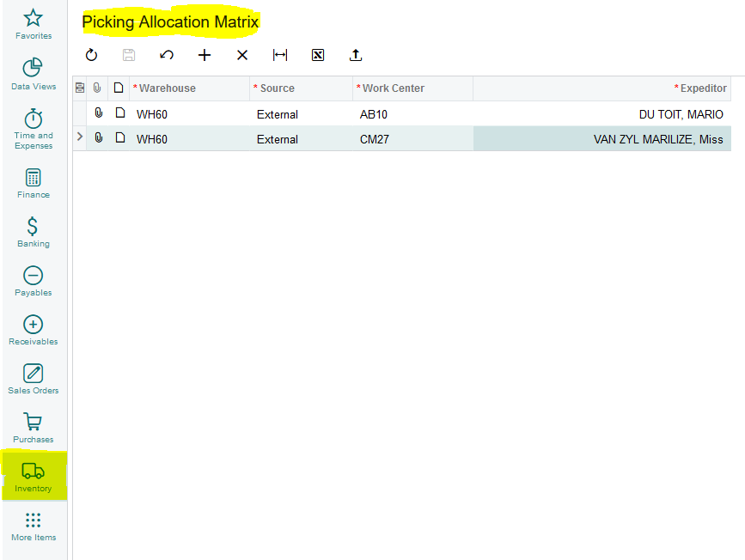Expand More Items in the sidebar
The image size is (745, 560).
click(34, 526)
